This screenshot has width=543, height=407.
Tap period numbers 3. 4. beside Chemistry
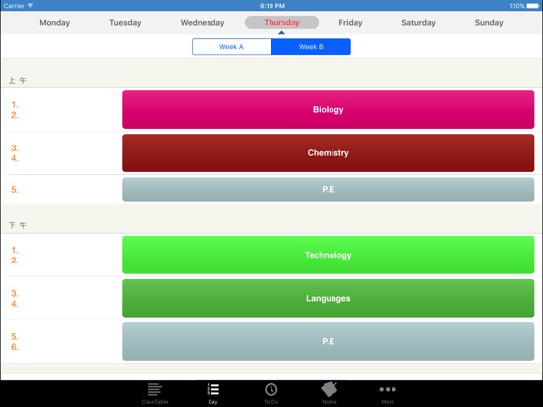[15, 153]
